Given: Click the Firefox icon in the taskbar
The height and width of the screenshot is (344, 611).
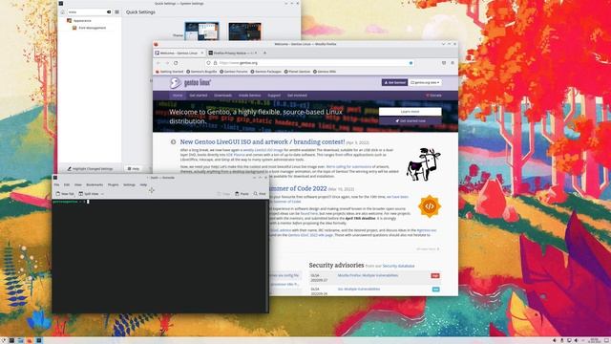Looking at the screenshot, I should pos(30,340).
